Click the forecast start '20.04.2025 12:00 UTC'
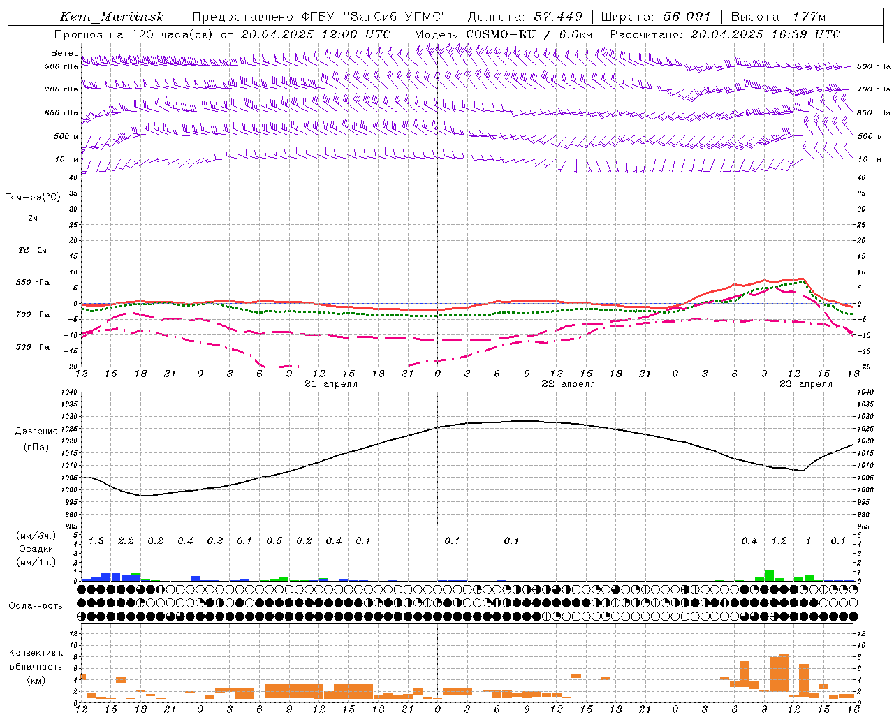Screen dimensions: 894x715 tap(316, 34)
